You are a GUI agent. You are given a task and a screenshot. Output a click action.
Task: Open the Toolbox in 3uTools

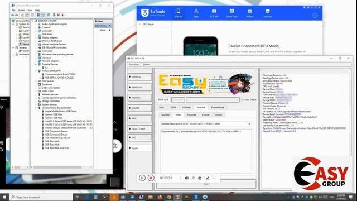pos(249,13)
